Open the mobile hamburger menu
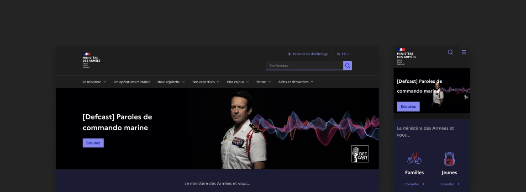 point(464,52)
